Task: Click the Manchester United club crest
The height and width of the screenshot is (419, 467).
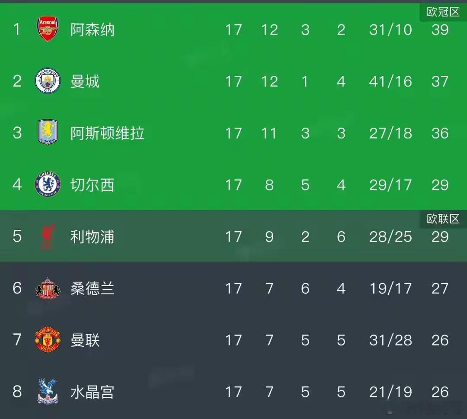Action: point(48,340)
